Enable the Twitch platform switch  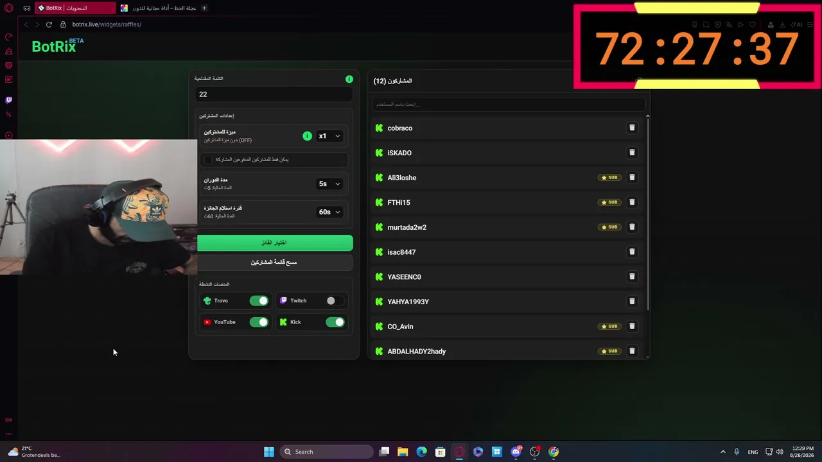click(x=335, y=301)
